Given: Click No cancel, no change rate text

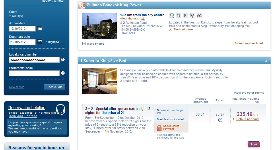Looking at the screenshot, I should click(x=170, y=112).
